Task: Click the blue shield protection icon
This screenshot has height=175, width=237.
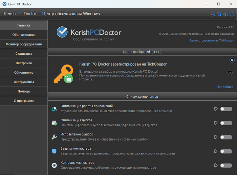Action: [x=54, y=151]
